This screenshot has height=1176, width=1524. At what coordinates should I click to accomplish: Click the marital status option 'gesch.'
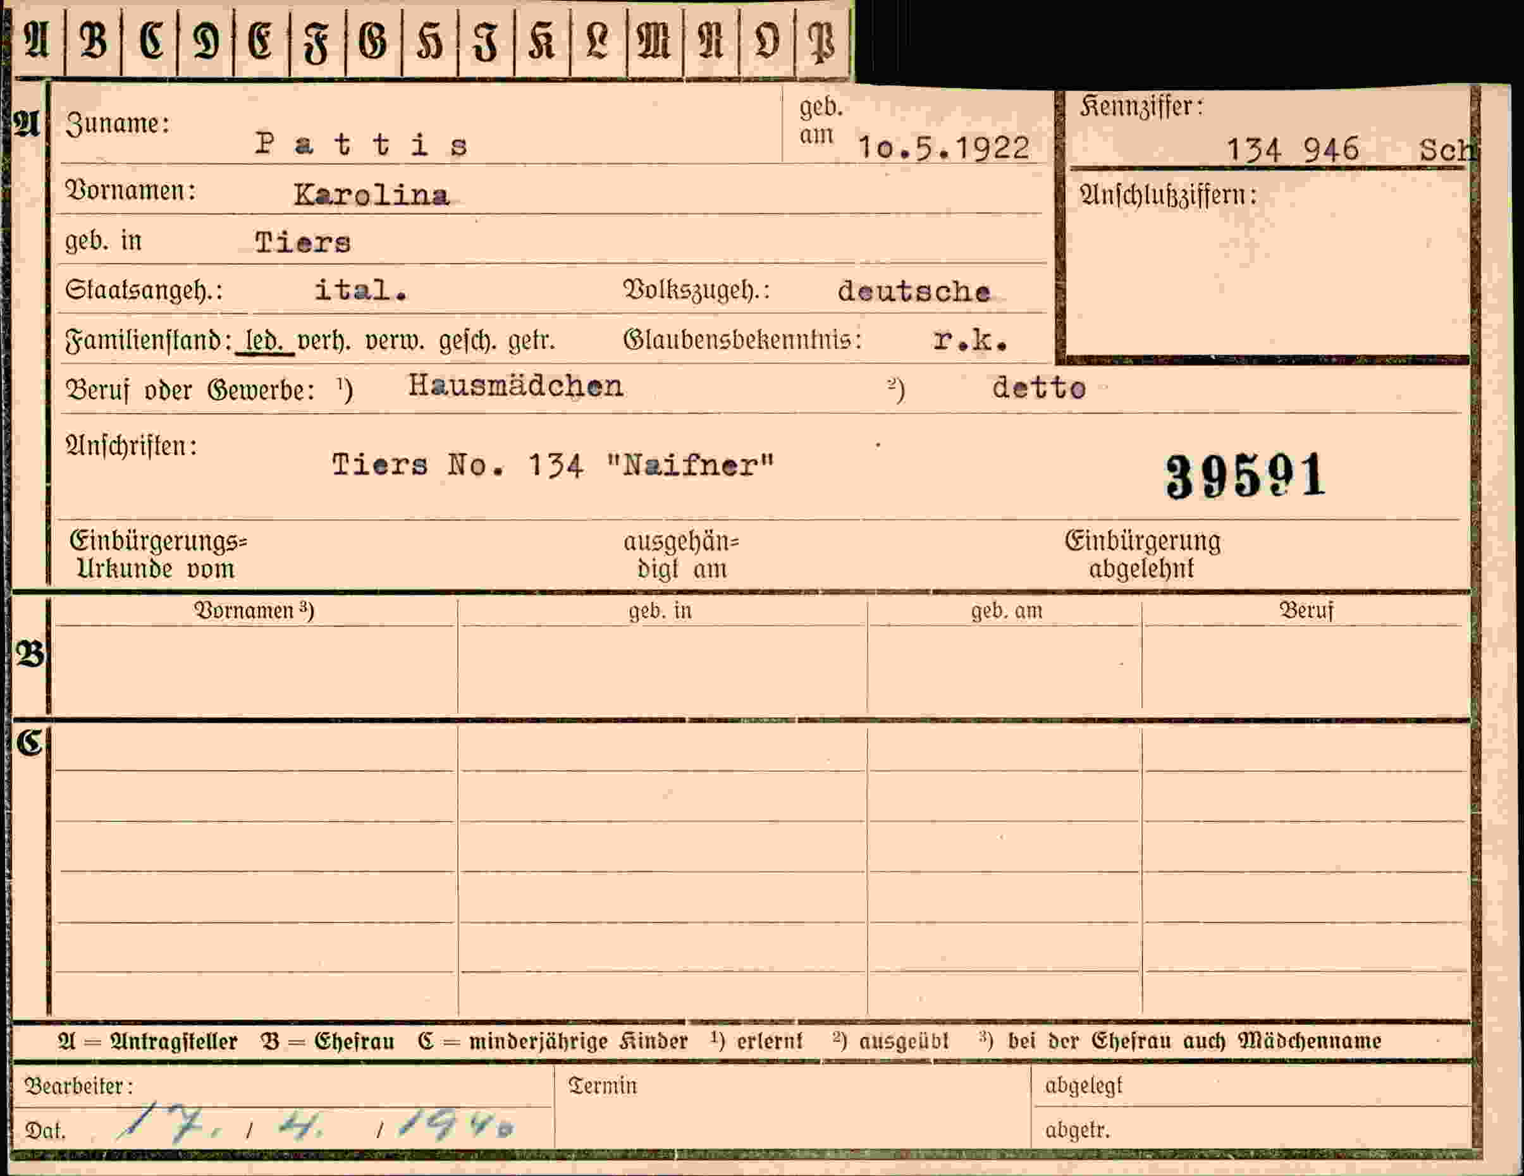467,340
